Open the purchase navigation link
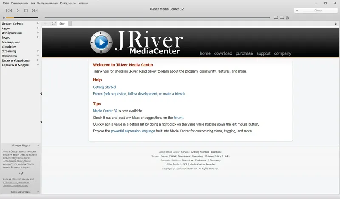This screenshot has height=199, width=340. pos(244,53)
